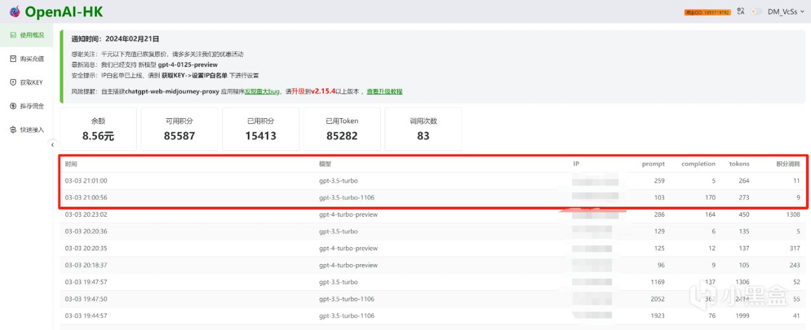Click the tokens value 1999

[742, 315]
